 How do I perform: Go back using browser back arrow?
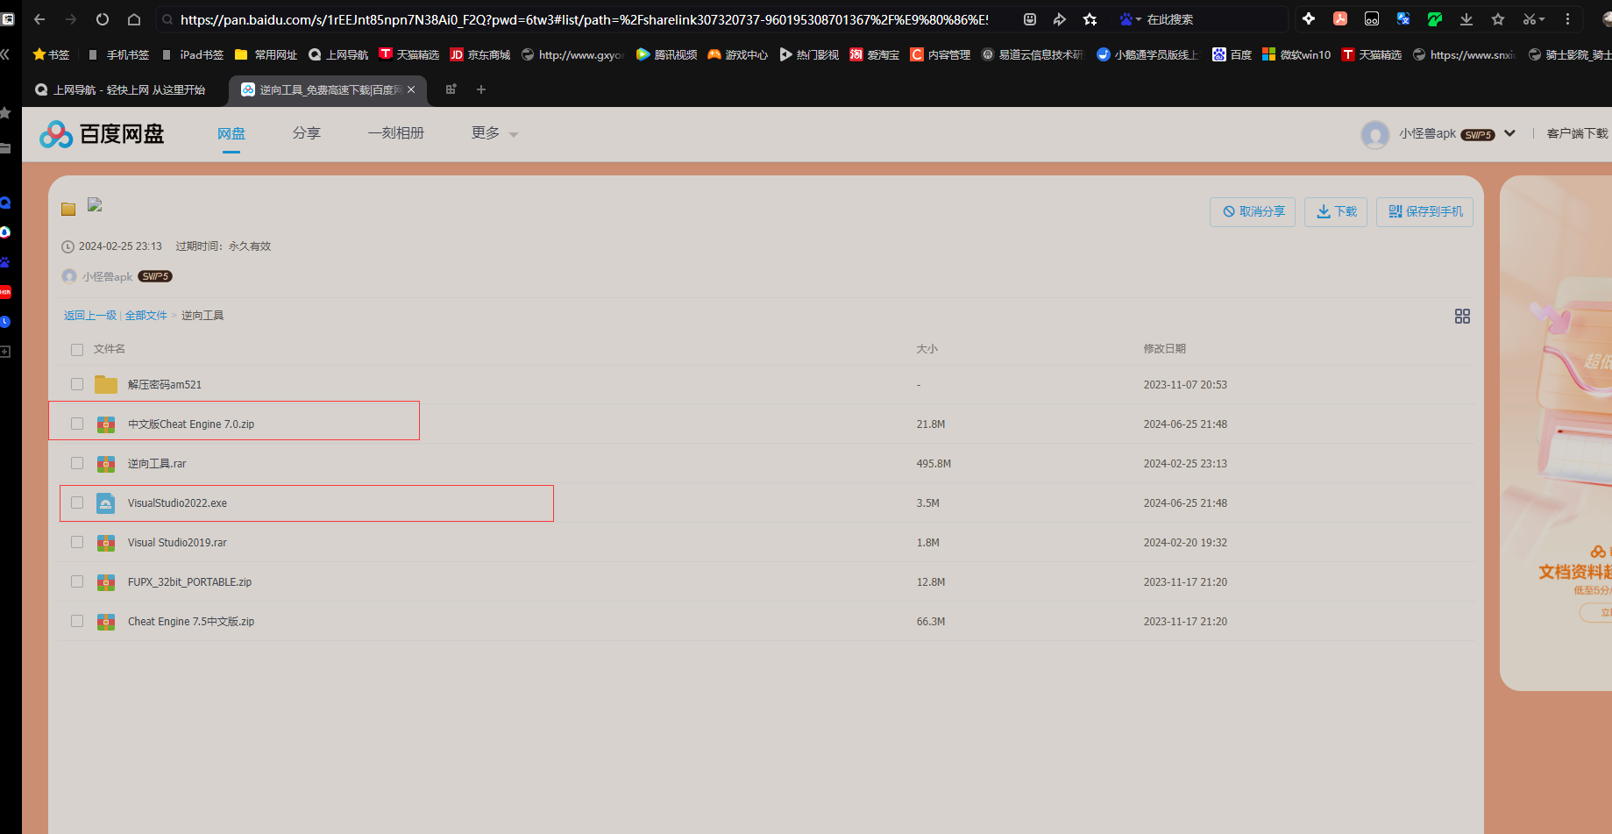(39, 19)
